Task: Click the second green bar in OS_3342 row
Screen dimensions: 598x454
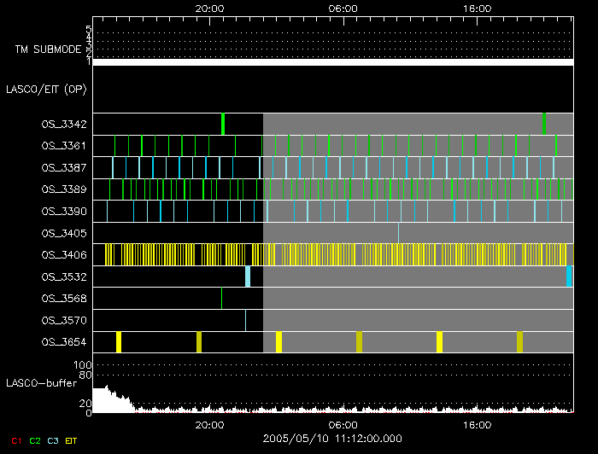Action: [544, 124]
